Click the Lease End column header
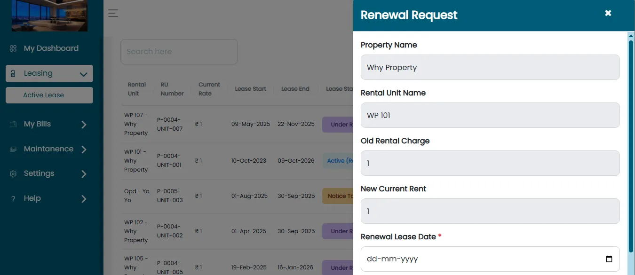This screenshot has height=275, width=635. 295,89
